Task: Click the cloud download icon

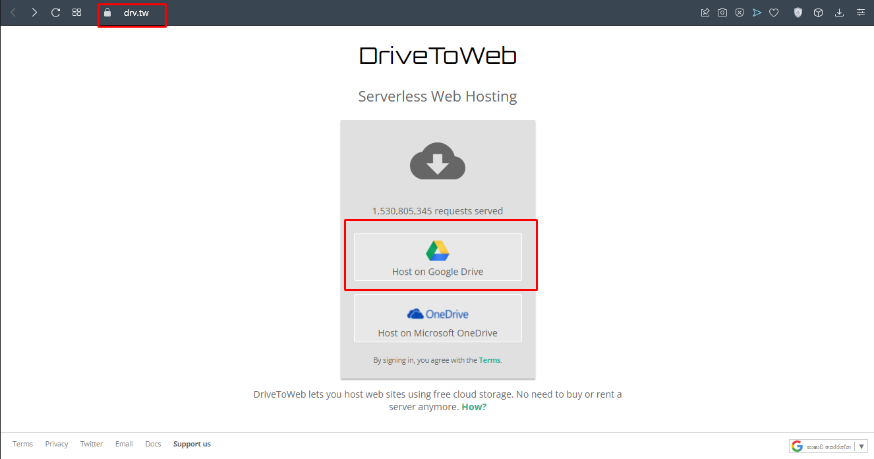Action: [x=438, y=162]
